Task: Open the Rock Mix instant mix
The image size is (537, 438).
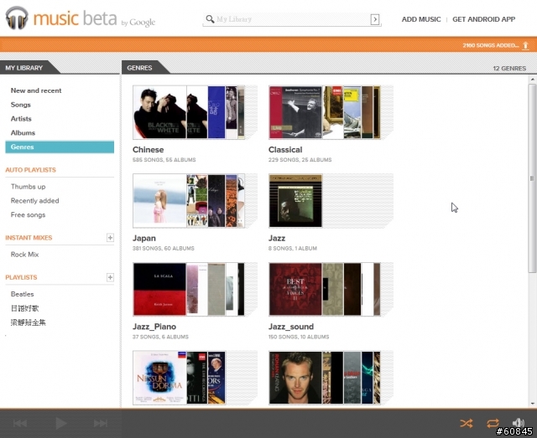Action: click(24, 255)
